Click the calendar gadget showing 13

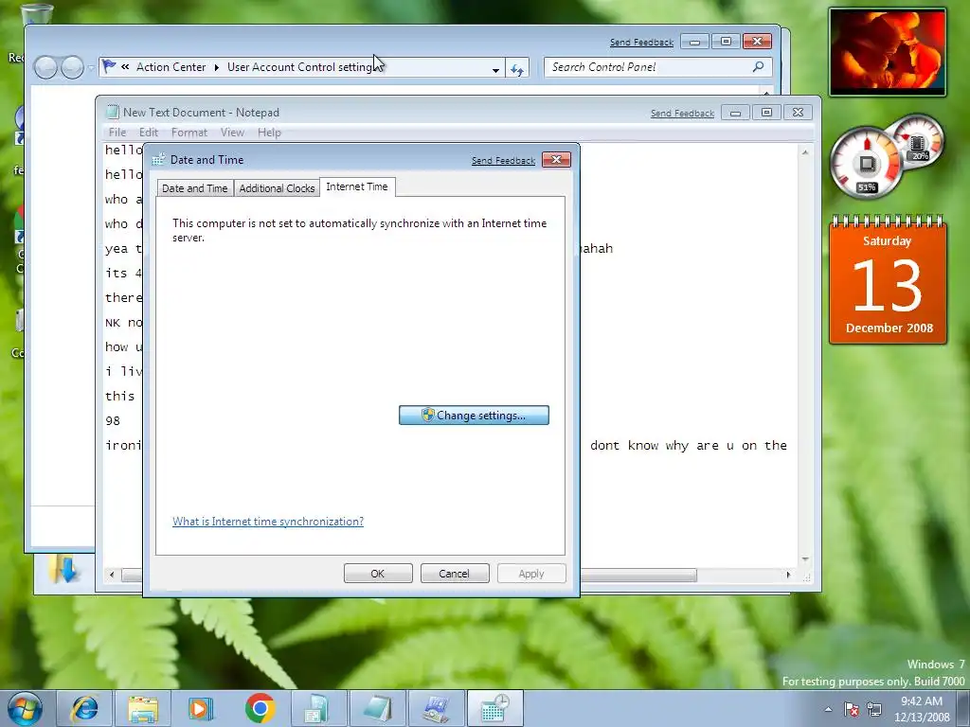(889, 280)
